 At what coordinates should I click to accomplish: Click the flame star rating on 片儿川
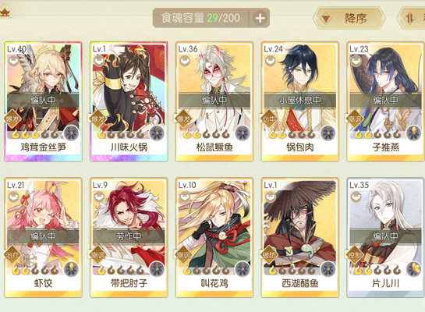[377, 270]
